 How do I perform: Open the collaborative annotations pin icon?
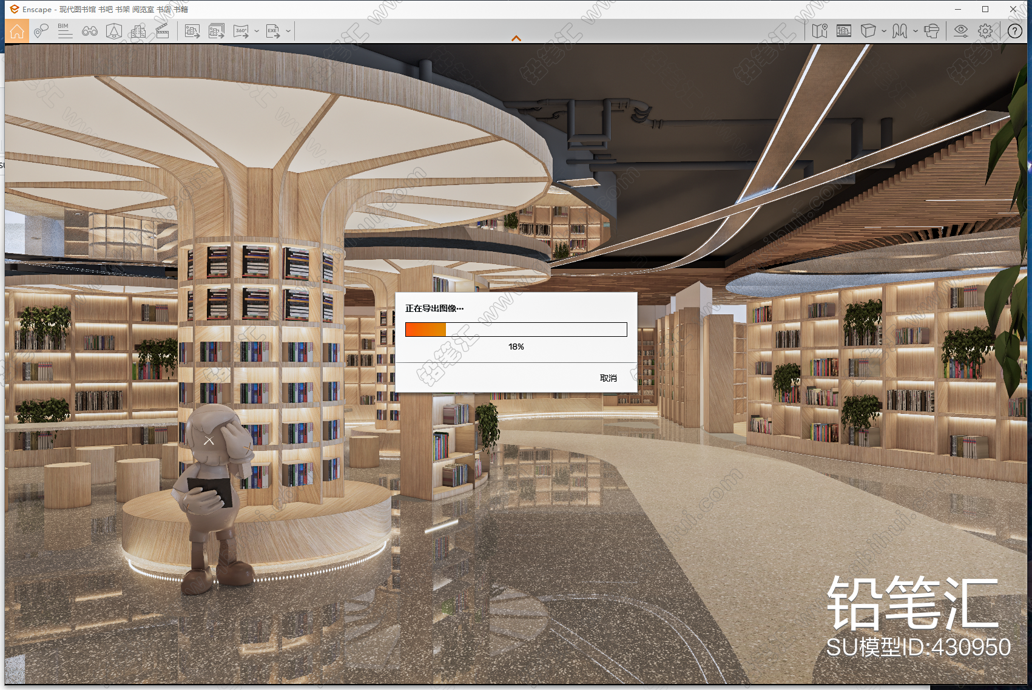(x=41, y=31)
